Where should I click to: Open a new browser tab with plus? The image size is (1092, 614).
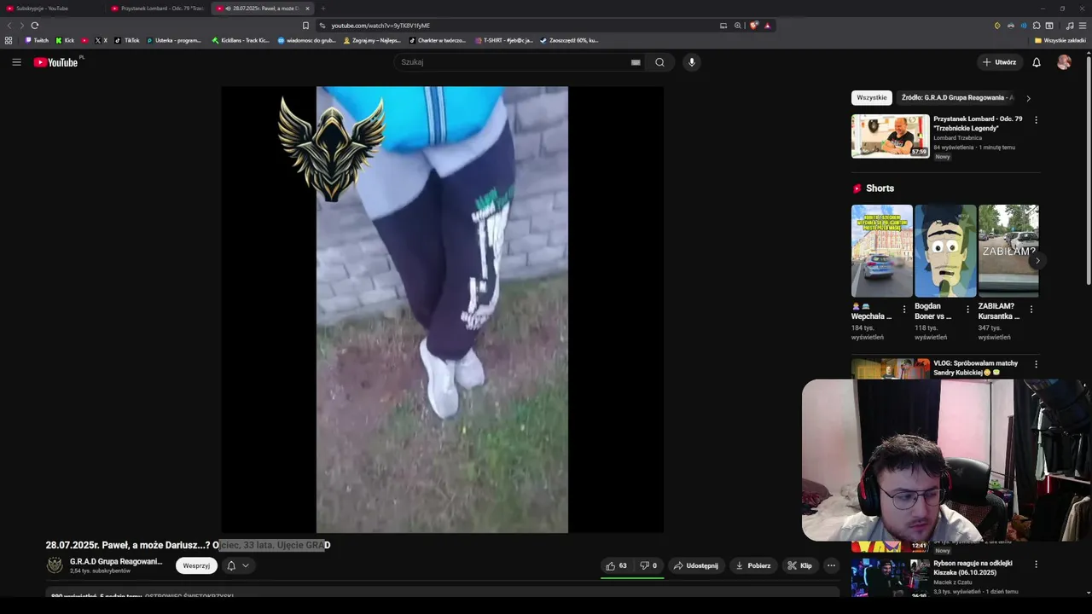pyautogui.click(x=322, y=9)
